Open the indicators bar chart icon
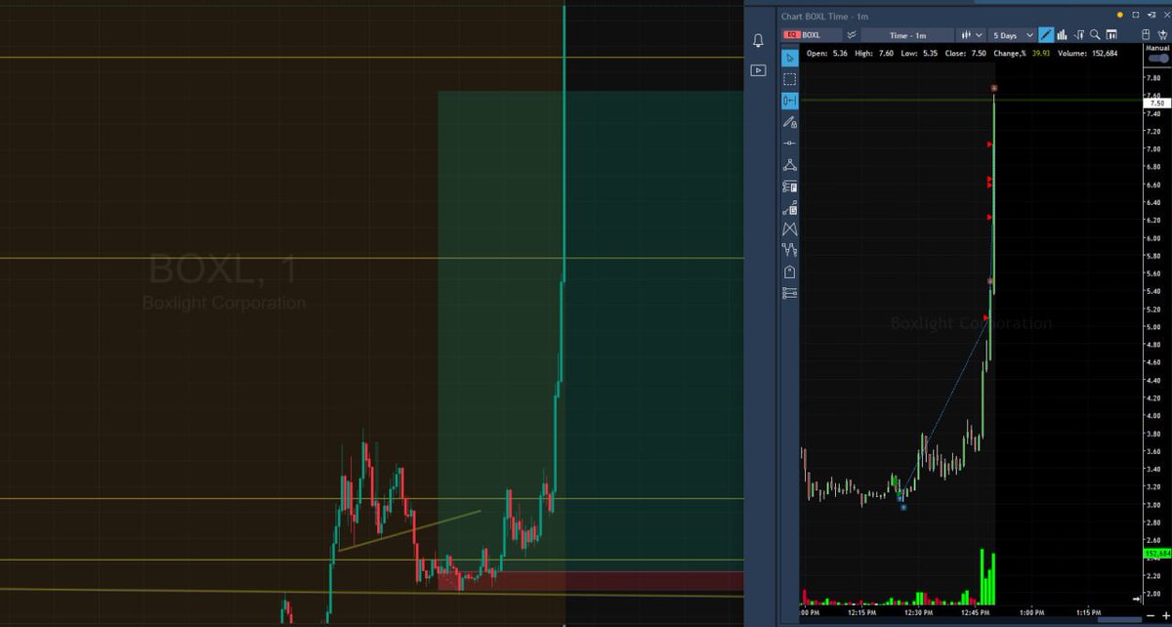1172x627 pixels. pyautogui.click(x=1062, y=35)
